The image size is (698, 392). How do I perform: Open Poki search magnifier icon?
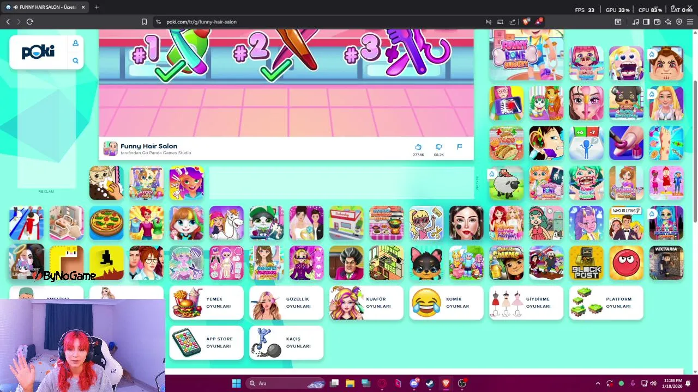click(75, 60)
